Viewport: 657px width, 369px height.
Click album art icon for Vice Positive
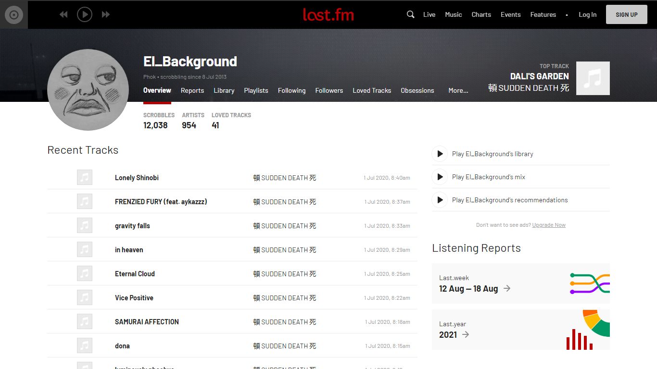pos(85,297)
